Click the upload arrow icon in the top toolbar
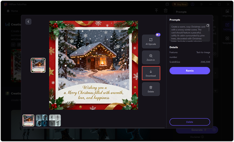 click(x=156, y=11)
